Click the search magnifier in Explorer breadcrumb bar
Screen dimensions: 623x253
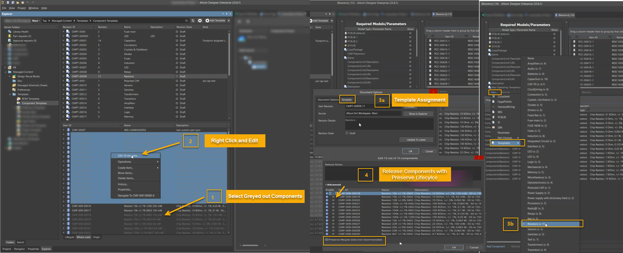click(x=186, y=21)
